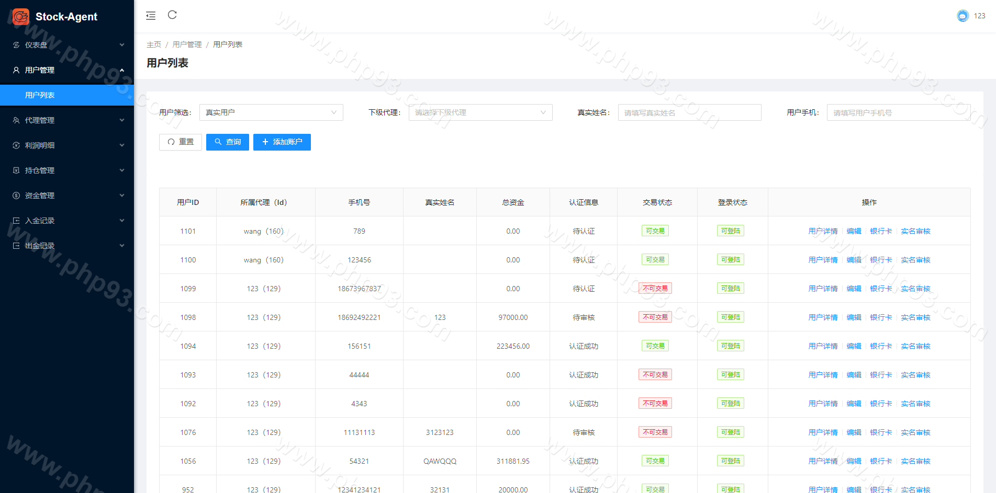The image size is (996, 493).
Task: Click the agent management icon in sidebar
Action: coord(16,120)
